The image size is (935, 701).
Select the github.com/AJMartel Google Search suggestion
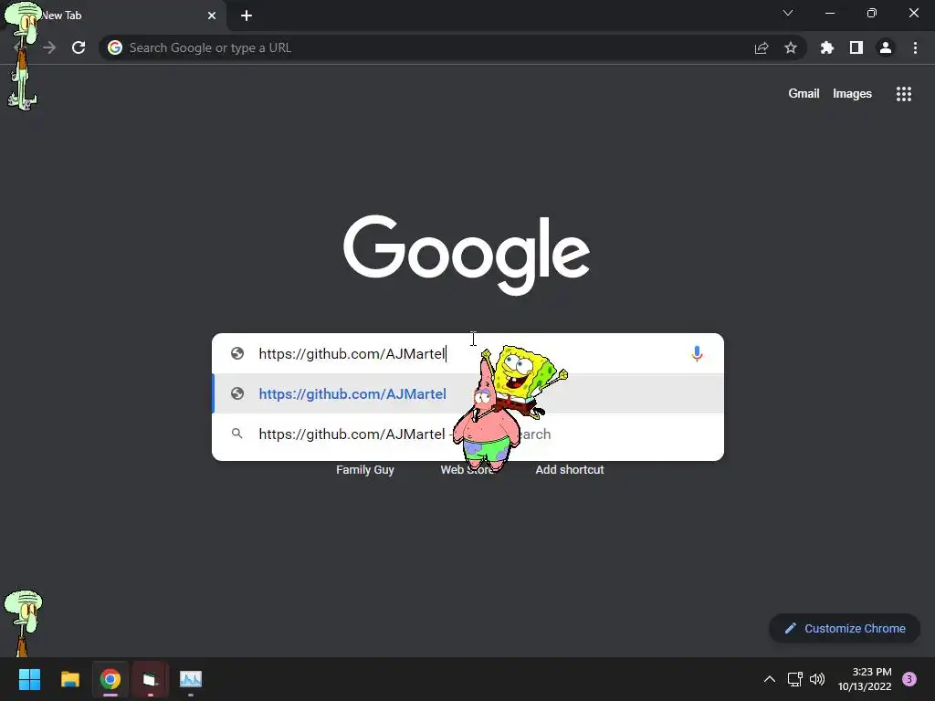coord(467,434)
